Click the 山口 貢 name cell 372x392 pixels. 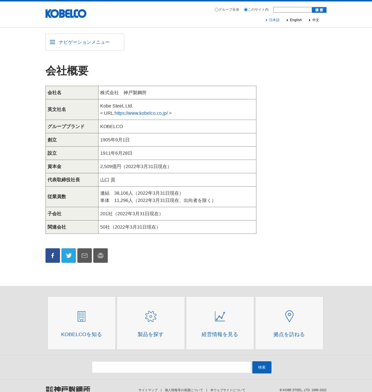click(x=177, y=180)
